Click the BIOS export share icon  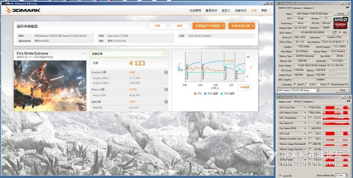coord(334,33)
